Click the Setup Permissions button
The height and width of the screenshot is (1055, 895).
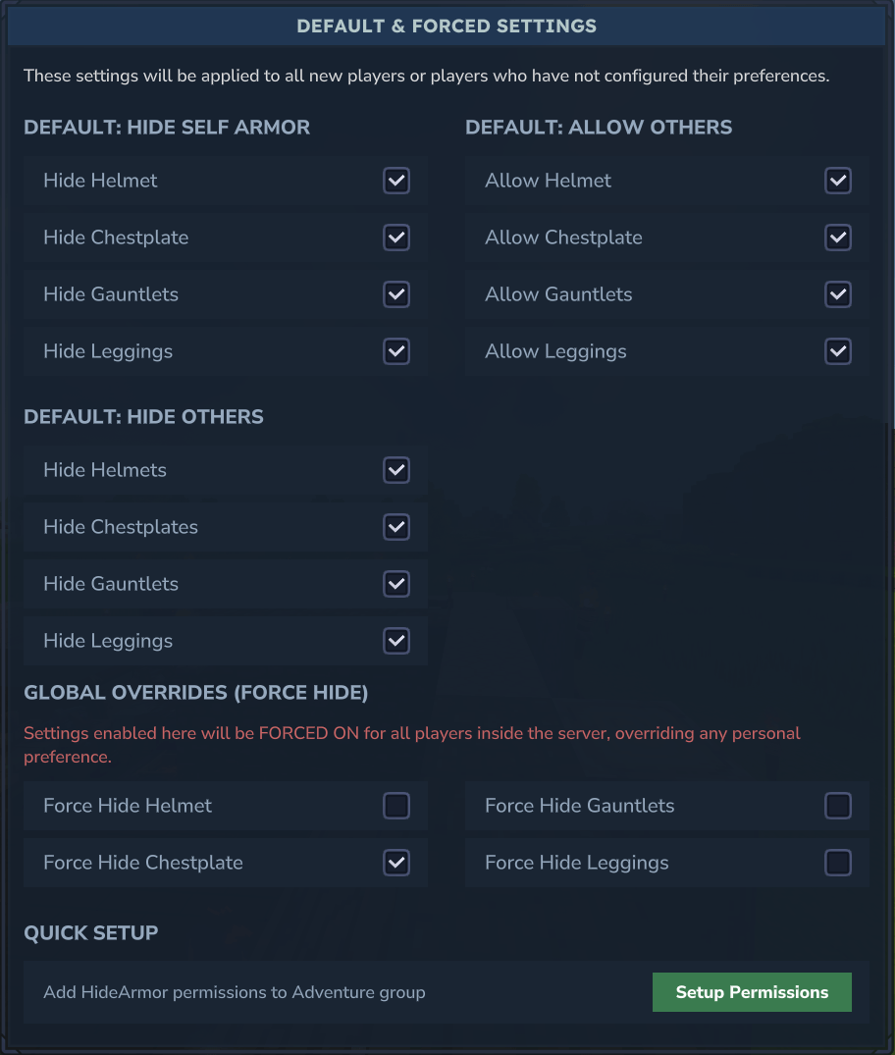(752, 992)
